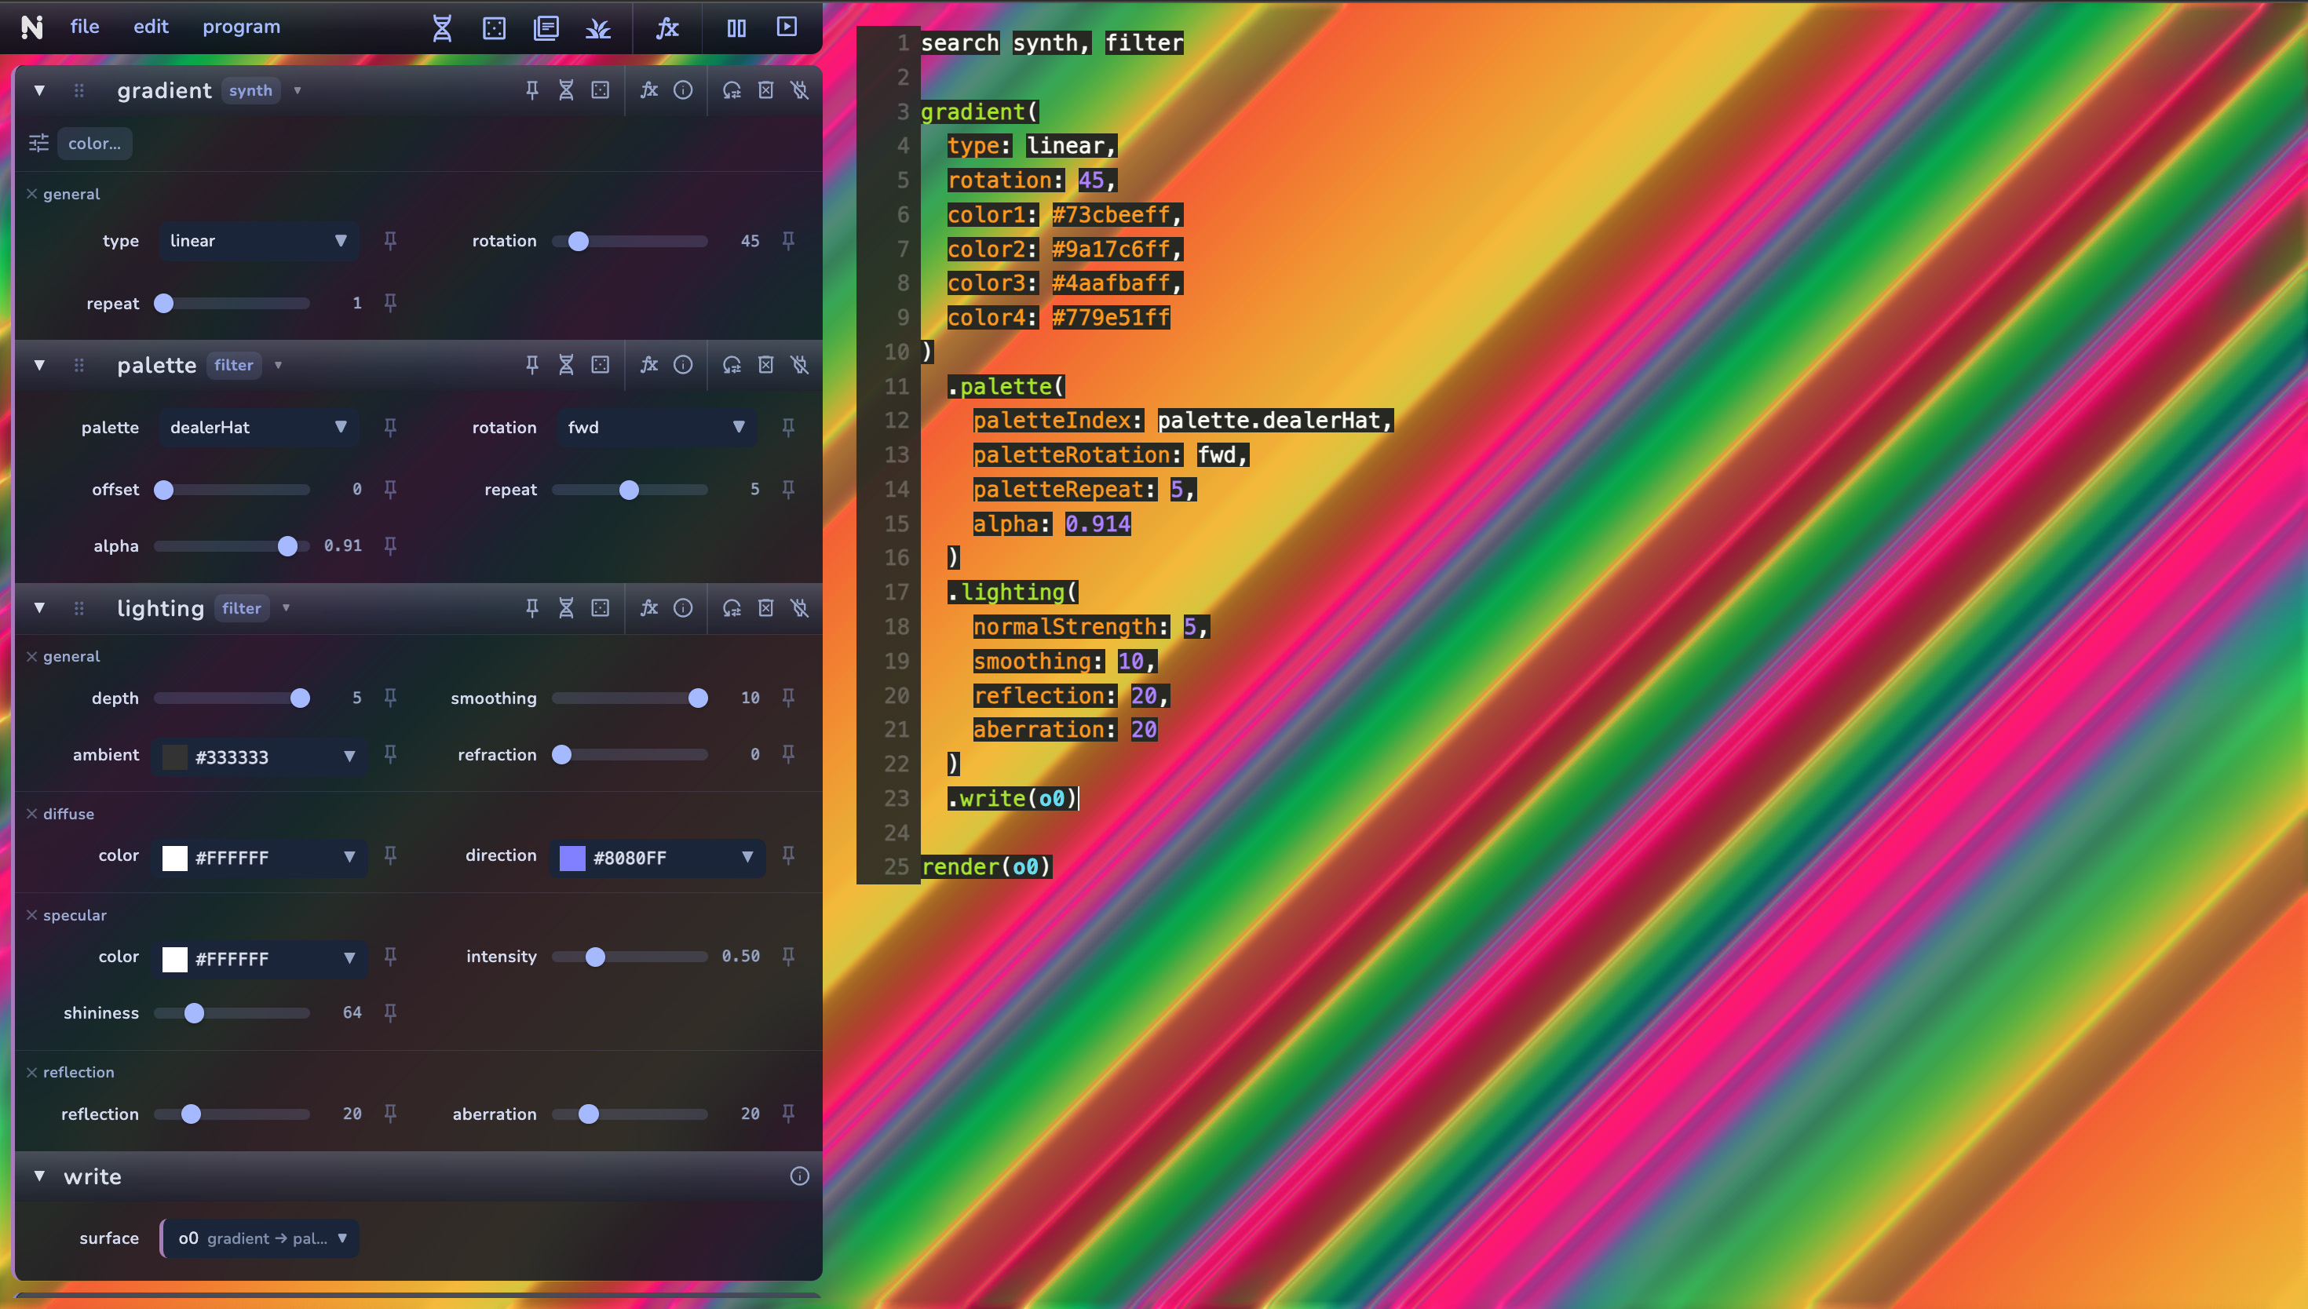This screenshot has width=2308, height=1309.
Task: Click the color... button in the gradient panel
Action: tap(93, 143)
